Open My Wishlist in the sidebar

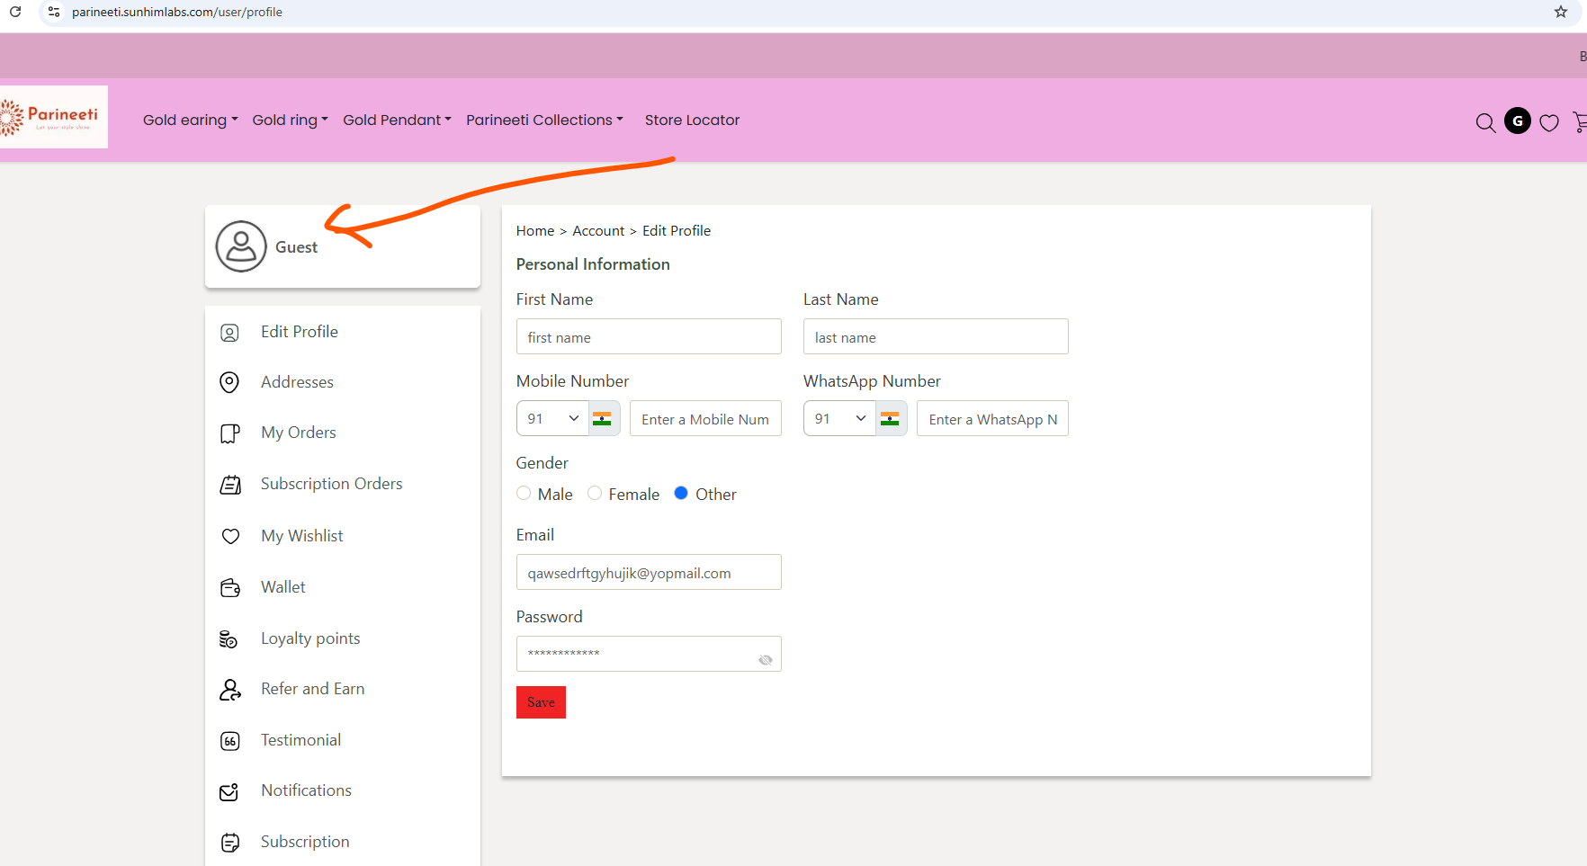pos(302,536)
